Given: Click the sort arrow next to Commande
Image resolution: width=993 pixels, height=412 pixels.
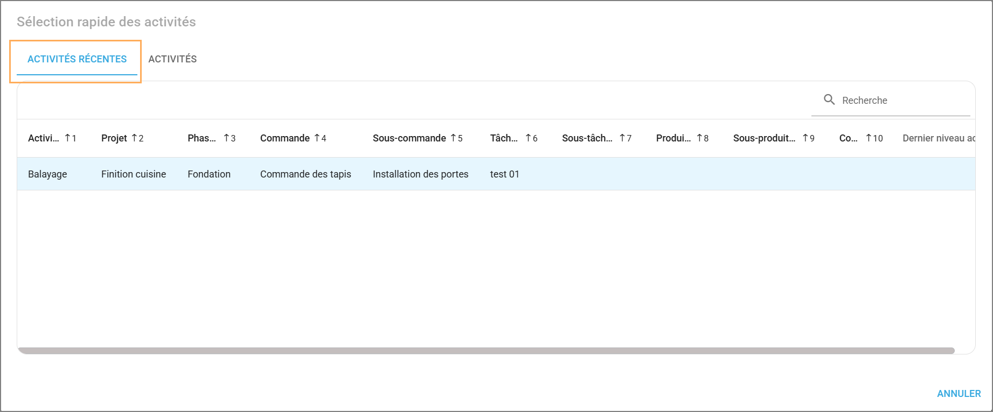Looking at the screenshot, I should coord(317,138).
